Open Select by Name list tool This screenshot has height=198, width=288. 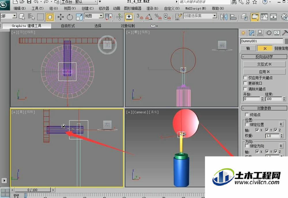(31, 17)
